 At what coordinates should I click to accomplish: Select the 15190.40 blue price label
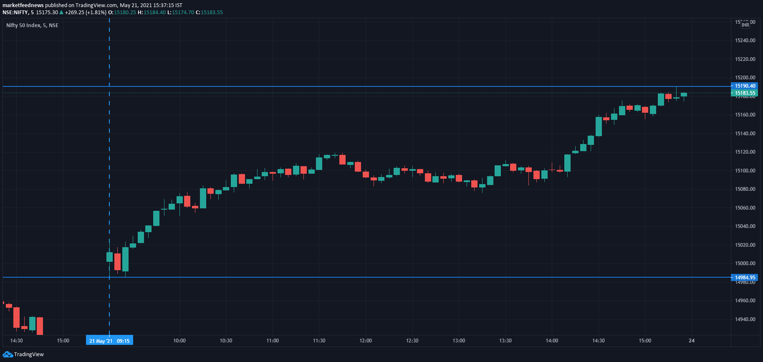point(745,86)
